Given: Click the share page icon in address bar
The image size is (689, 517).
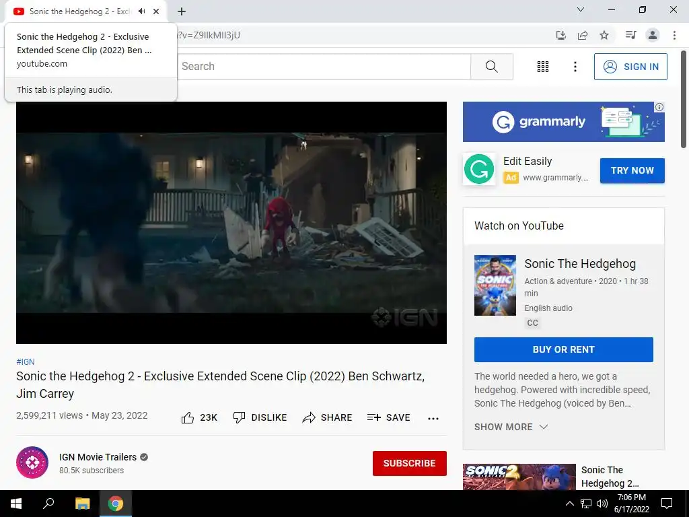Looking at the screenshot, I should pyautogui.click(x=583, y=35).
